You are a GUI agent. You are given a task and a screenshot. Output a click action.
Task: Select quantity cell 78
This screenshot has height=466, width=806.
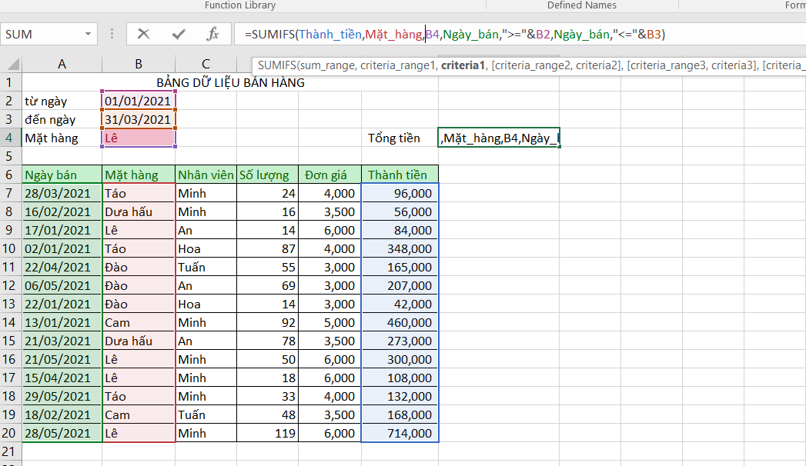[x=267, y=341]
